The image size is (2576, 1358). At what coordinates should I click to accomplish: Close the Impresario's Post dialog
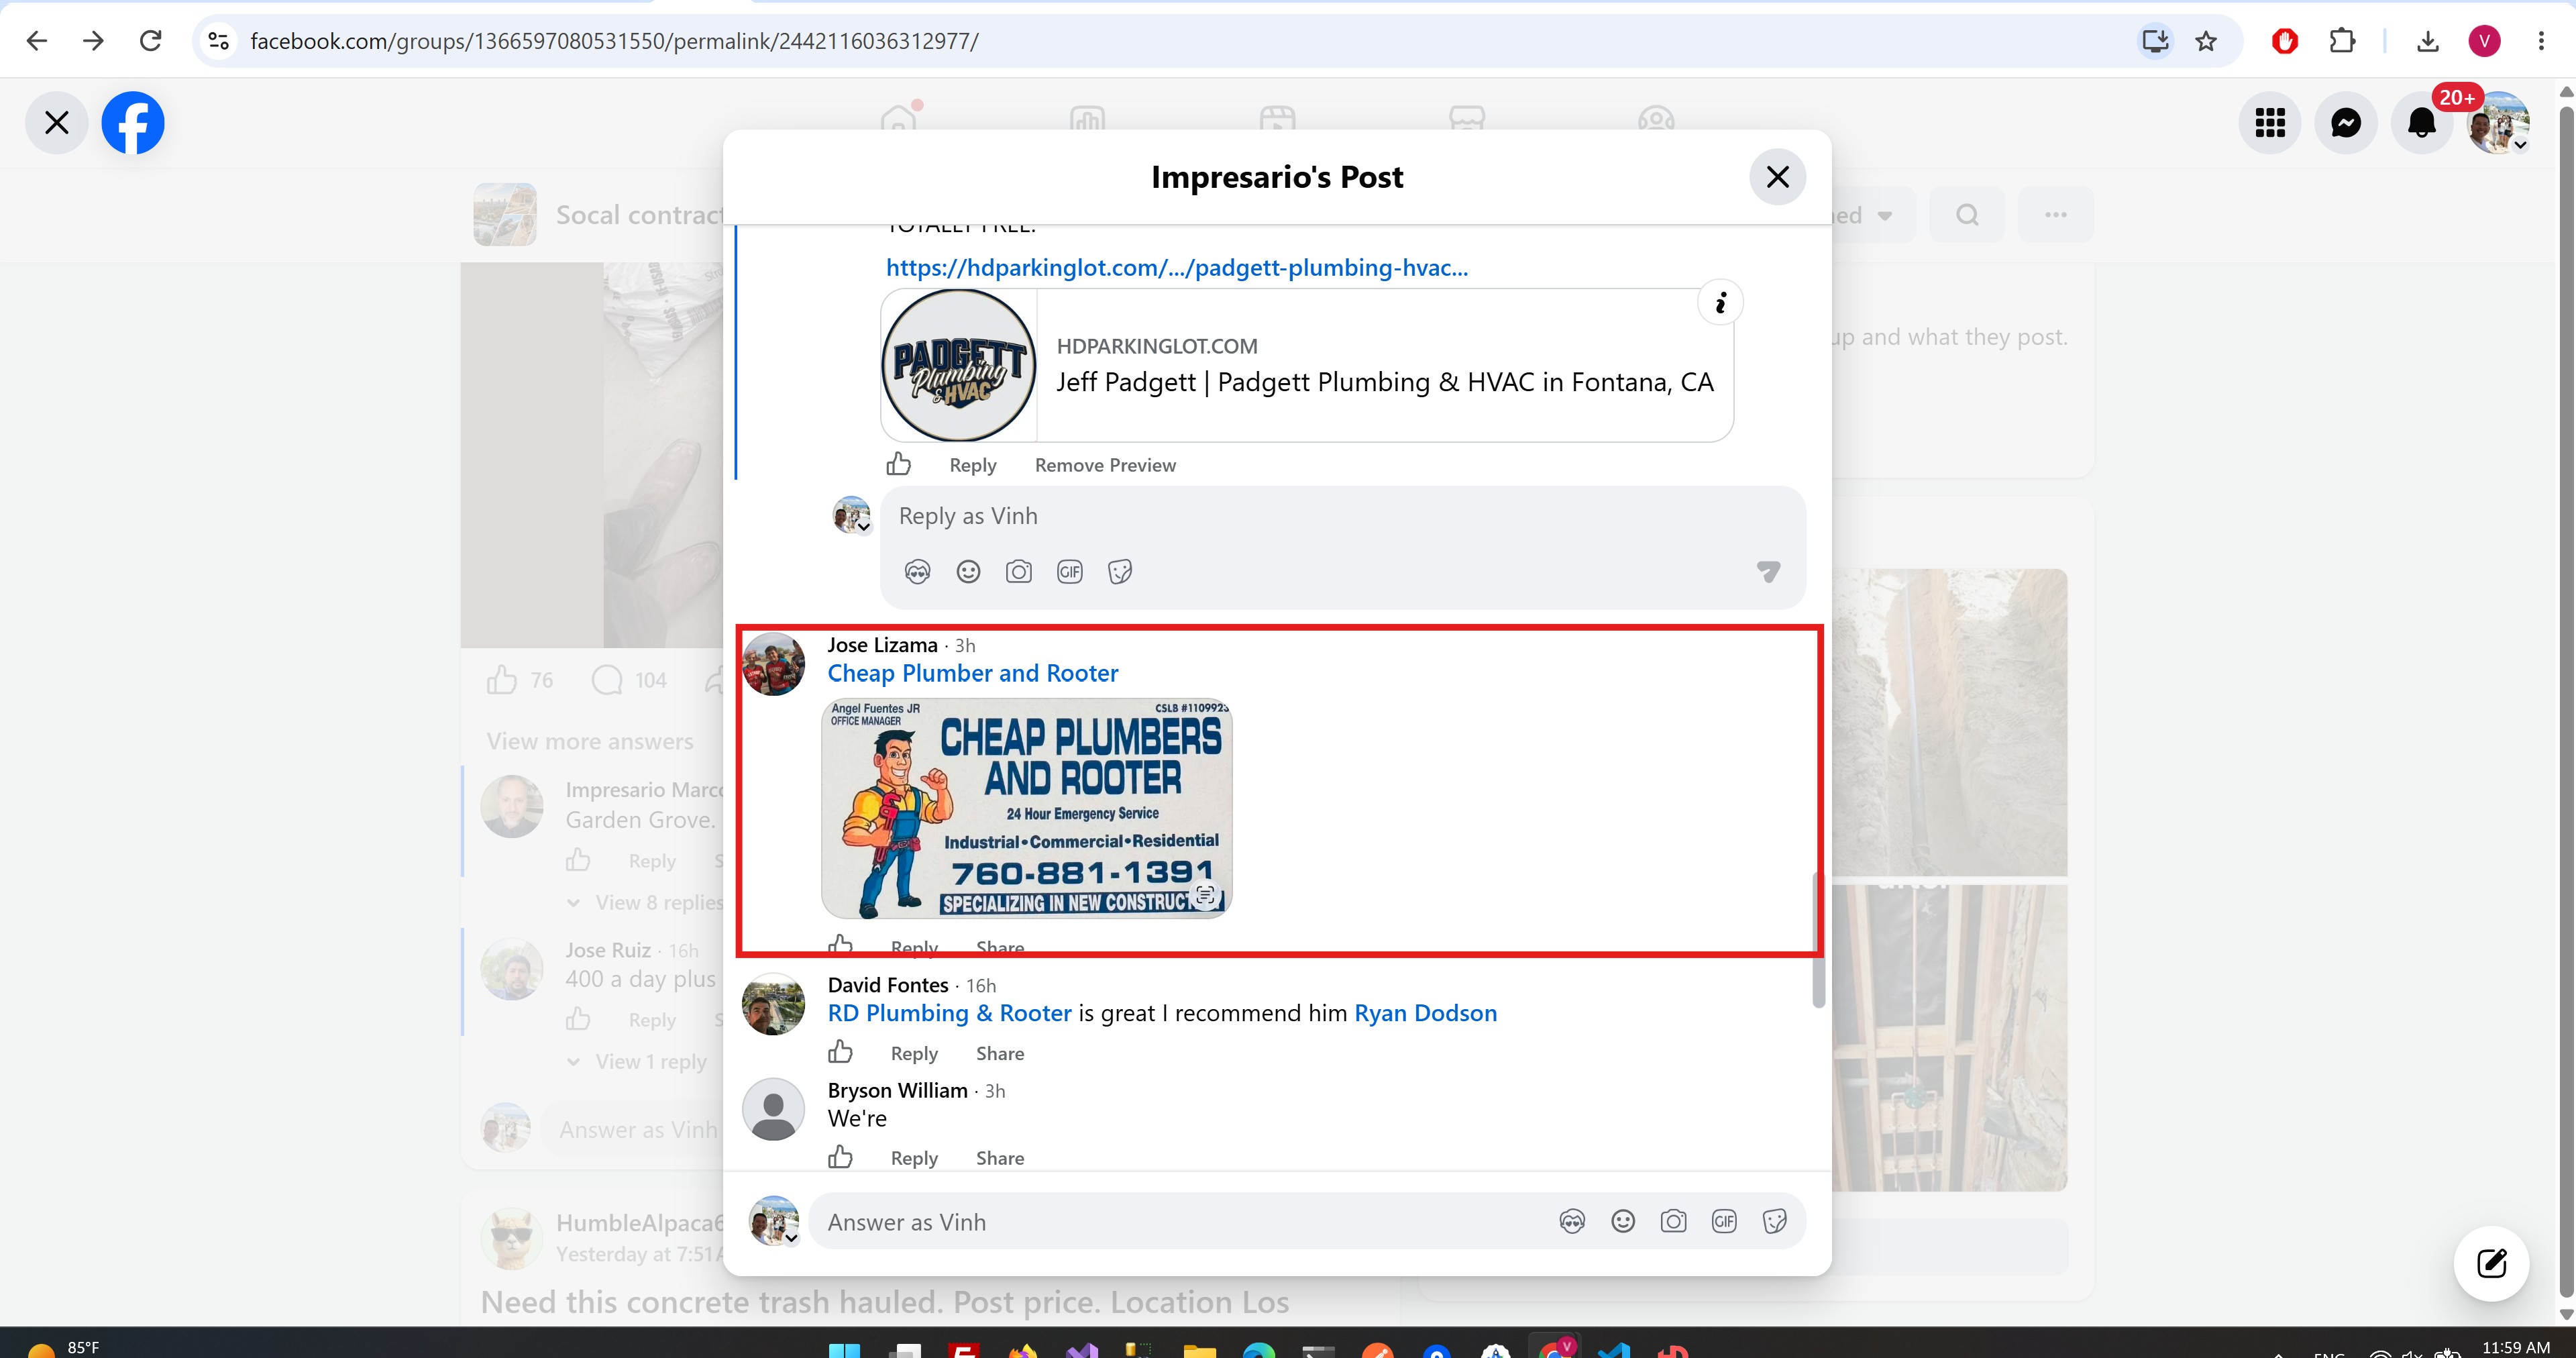(1777, 177)
